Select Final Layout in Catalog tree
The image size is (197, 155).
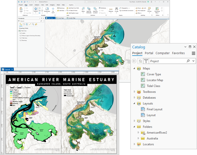click(154, 109)
